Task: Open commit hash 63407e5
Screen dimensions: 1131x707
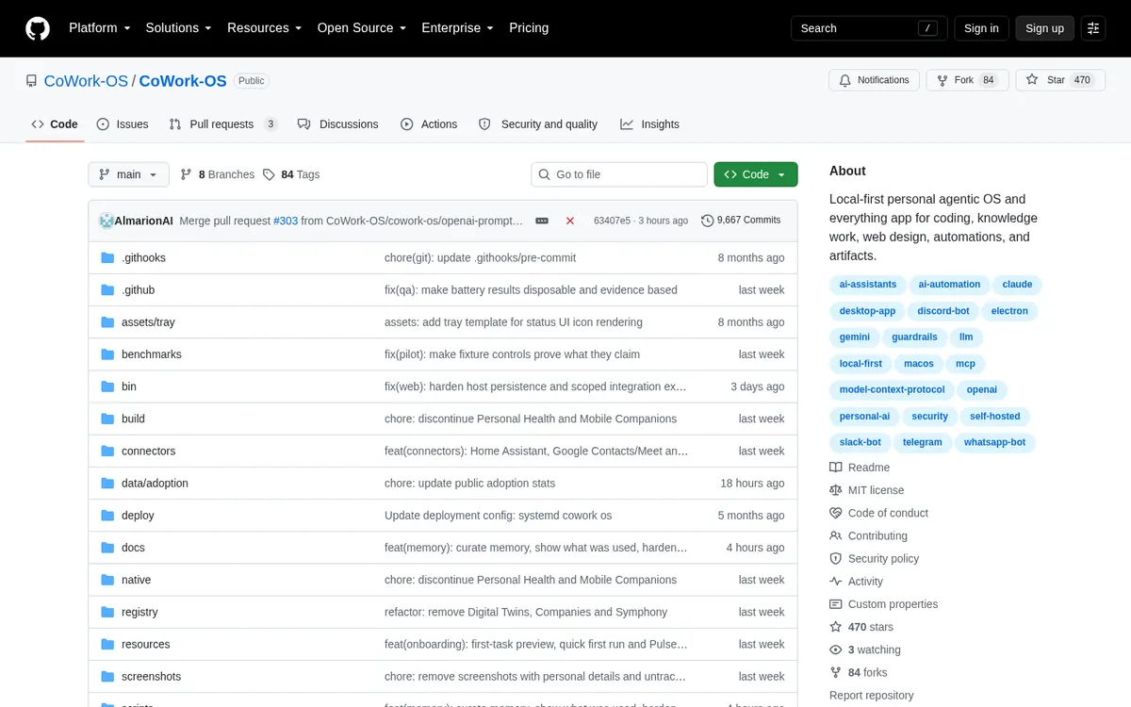Action: 613,221
